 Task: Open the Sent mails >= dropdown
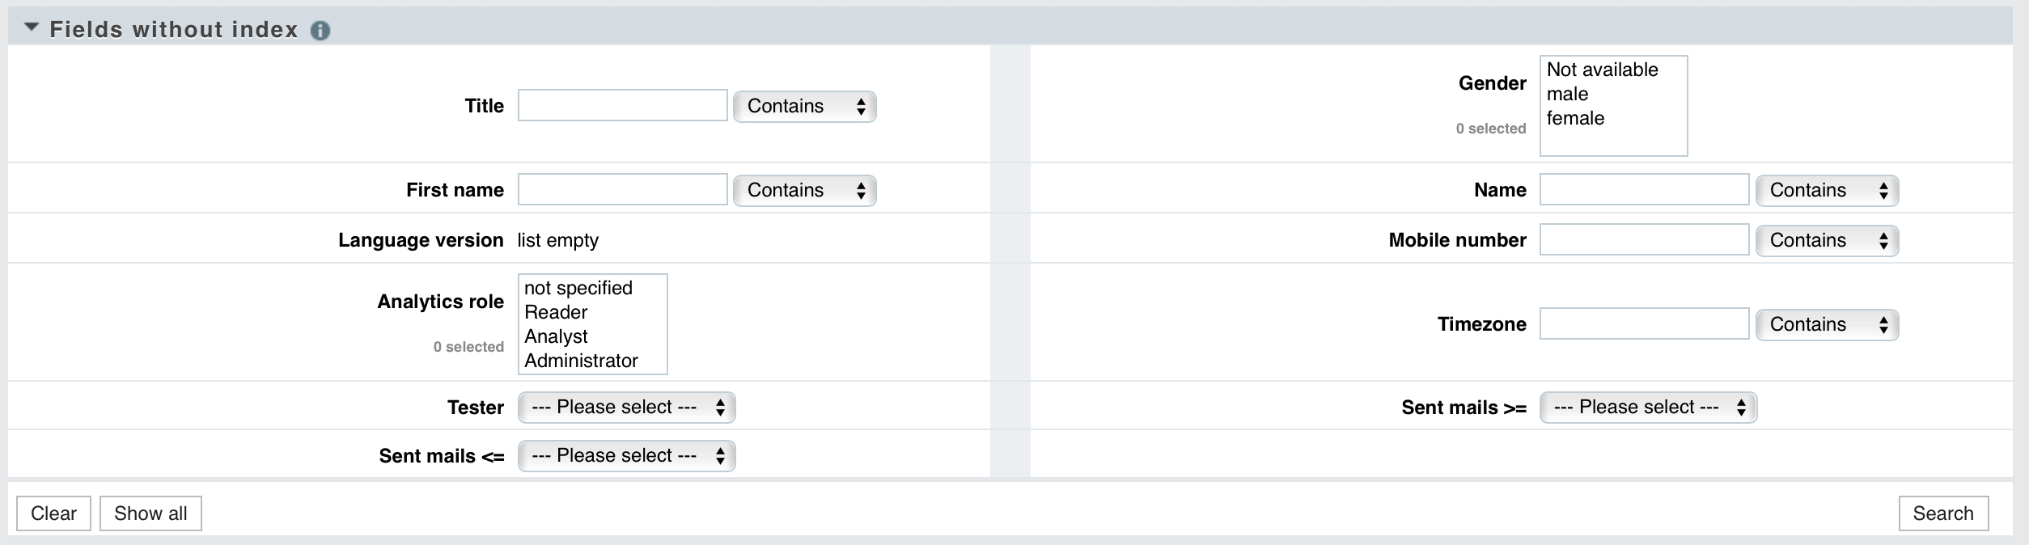pyautogui.click(x=1648, y=407)
